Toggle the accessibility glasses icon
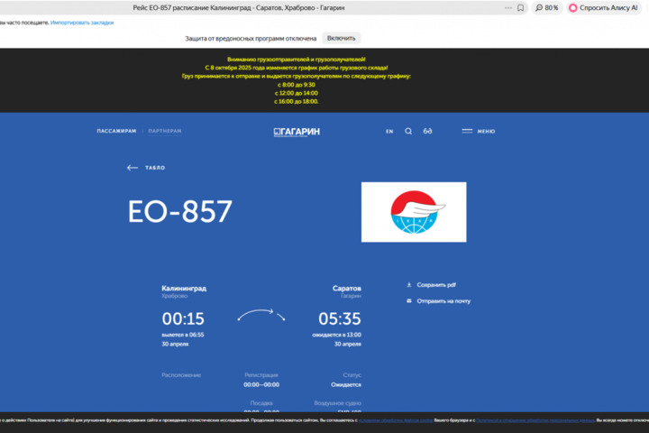Image resolution: width=649 pixels, height=433 pixels. pos(428,131)
